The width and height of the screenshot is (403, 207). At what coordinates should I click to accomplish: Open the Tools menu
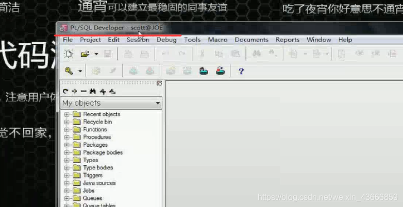click(192, 40)
